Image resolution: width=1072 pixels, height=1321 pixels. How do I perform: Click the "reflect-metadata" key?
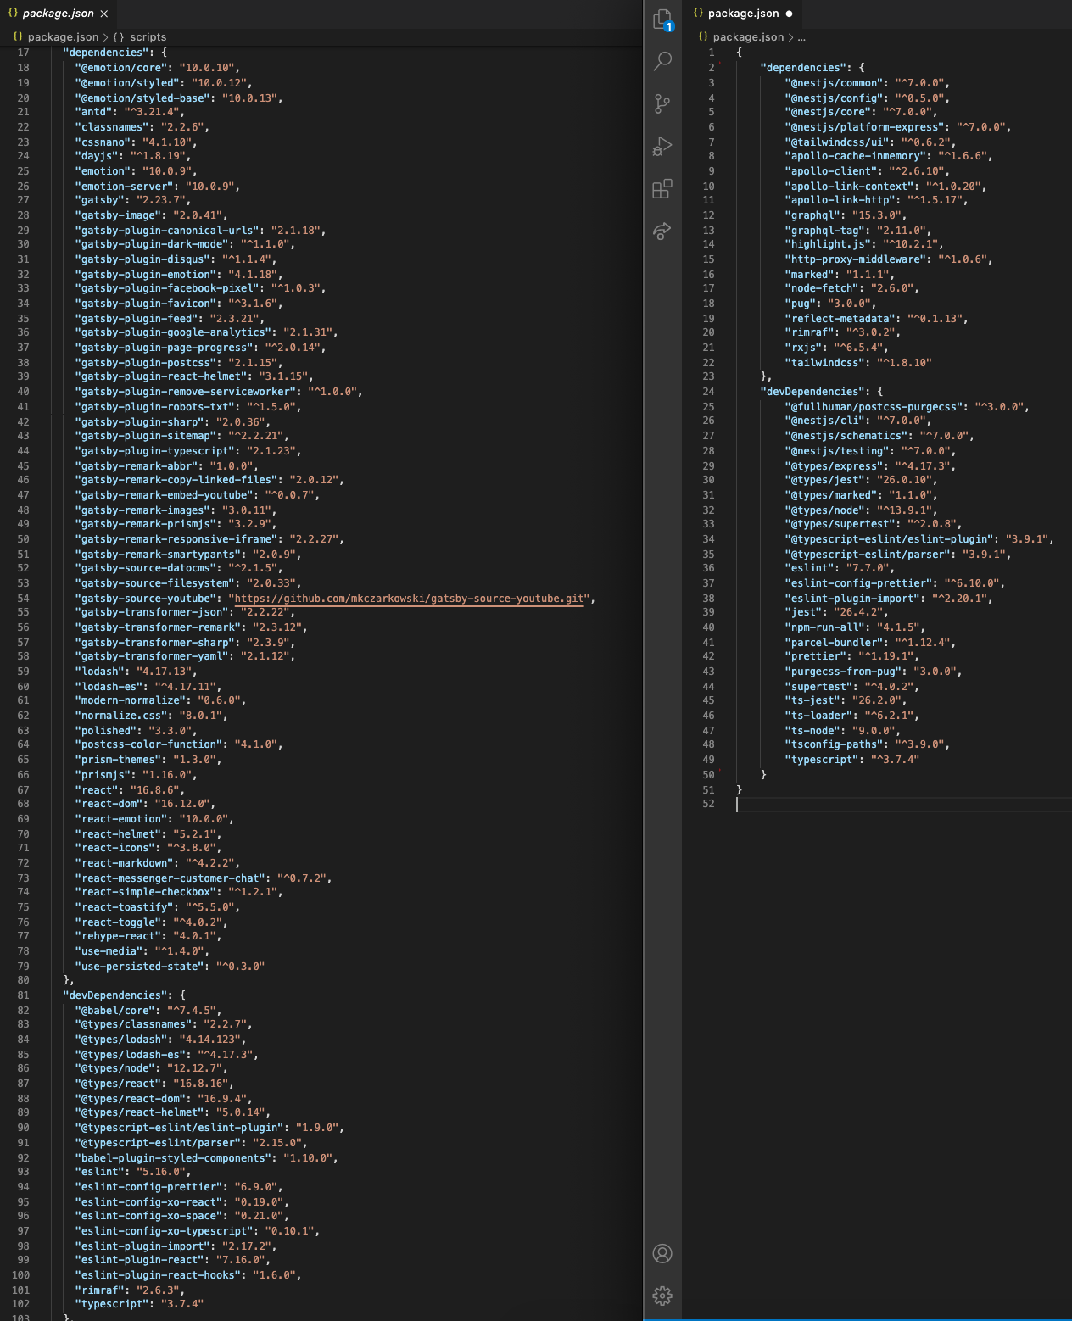tap(840, 319)
